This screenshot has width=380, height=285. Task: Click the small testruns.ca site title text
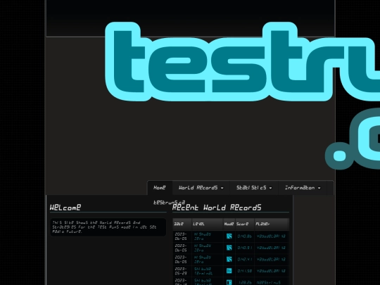170,203
